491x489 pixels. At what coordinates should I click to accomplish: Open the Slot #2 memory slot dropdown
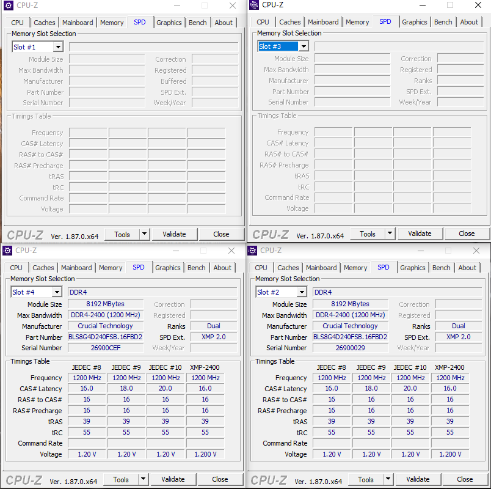point(302,292)
